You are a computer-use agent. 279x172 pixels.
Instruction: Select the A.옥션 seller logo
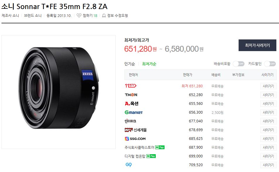[x=131, y=103]
